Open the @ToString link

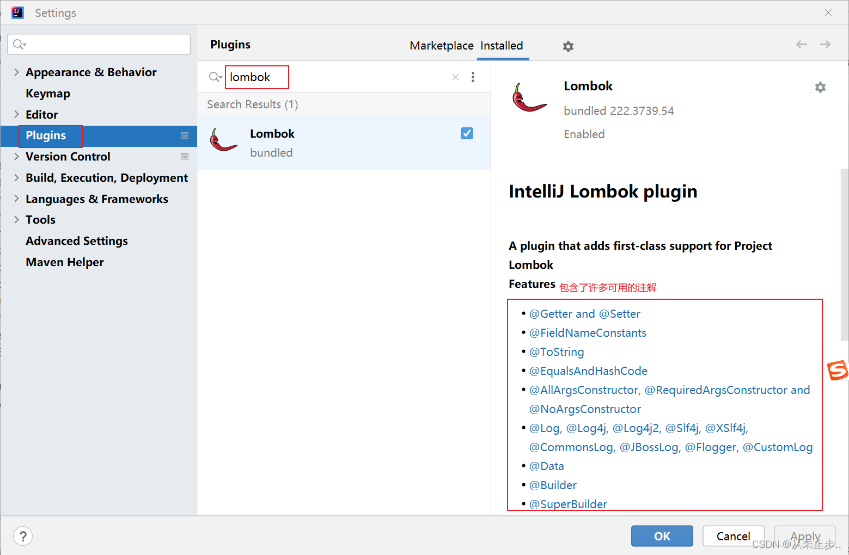pos(557,352)
